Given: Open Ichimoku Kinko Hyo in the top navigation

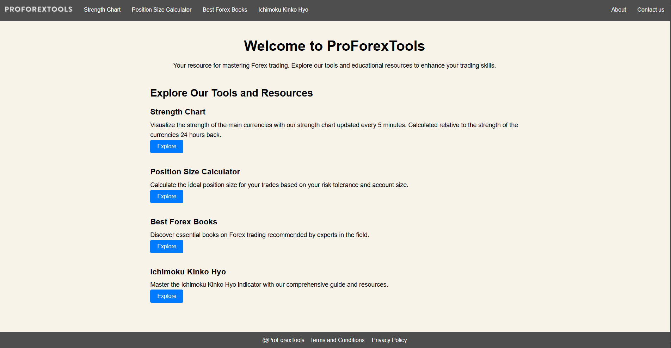Looking at the screenshot, I should pyautogui.click(x=283, y=10).
